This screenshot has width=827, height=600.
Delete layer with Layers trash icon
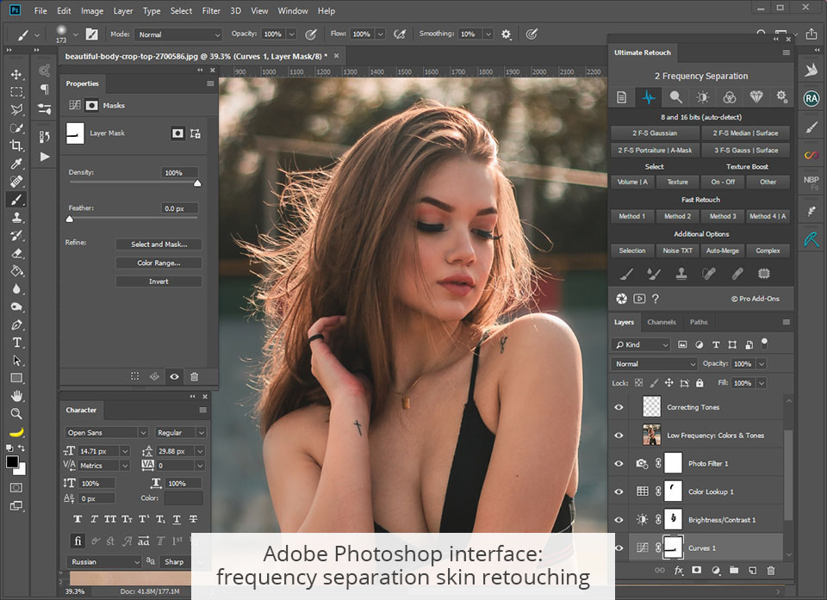pos(770,570)
